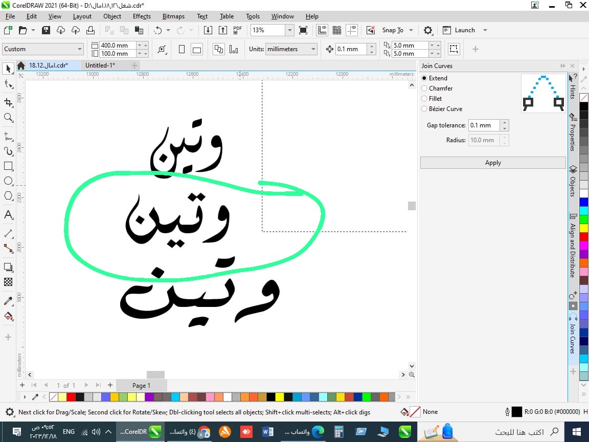Open the Options gear icon
The image size is (589, 442).
[x=428, y=30]
